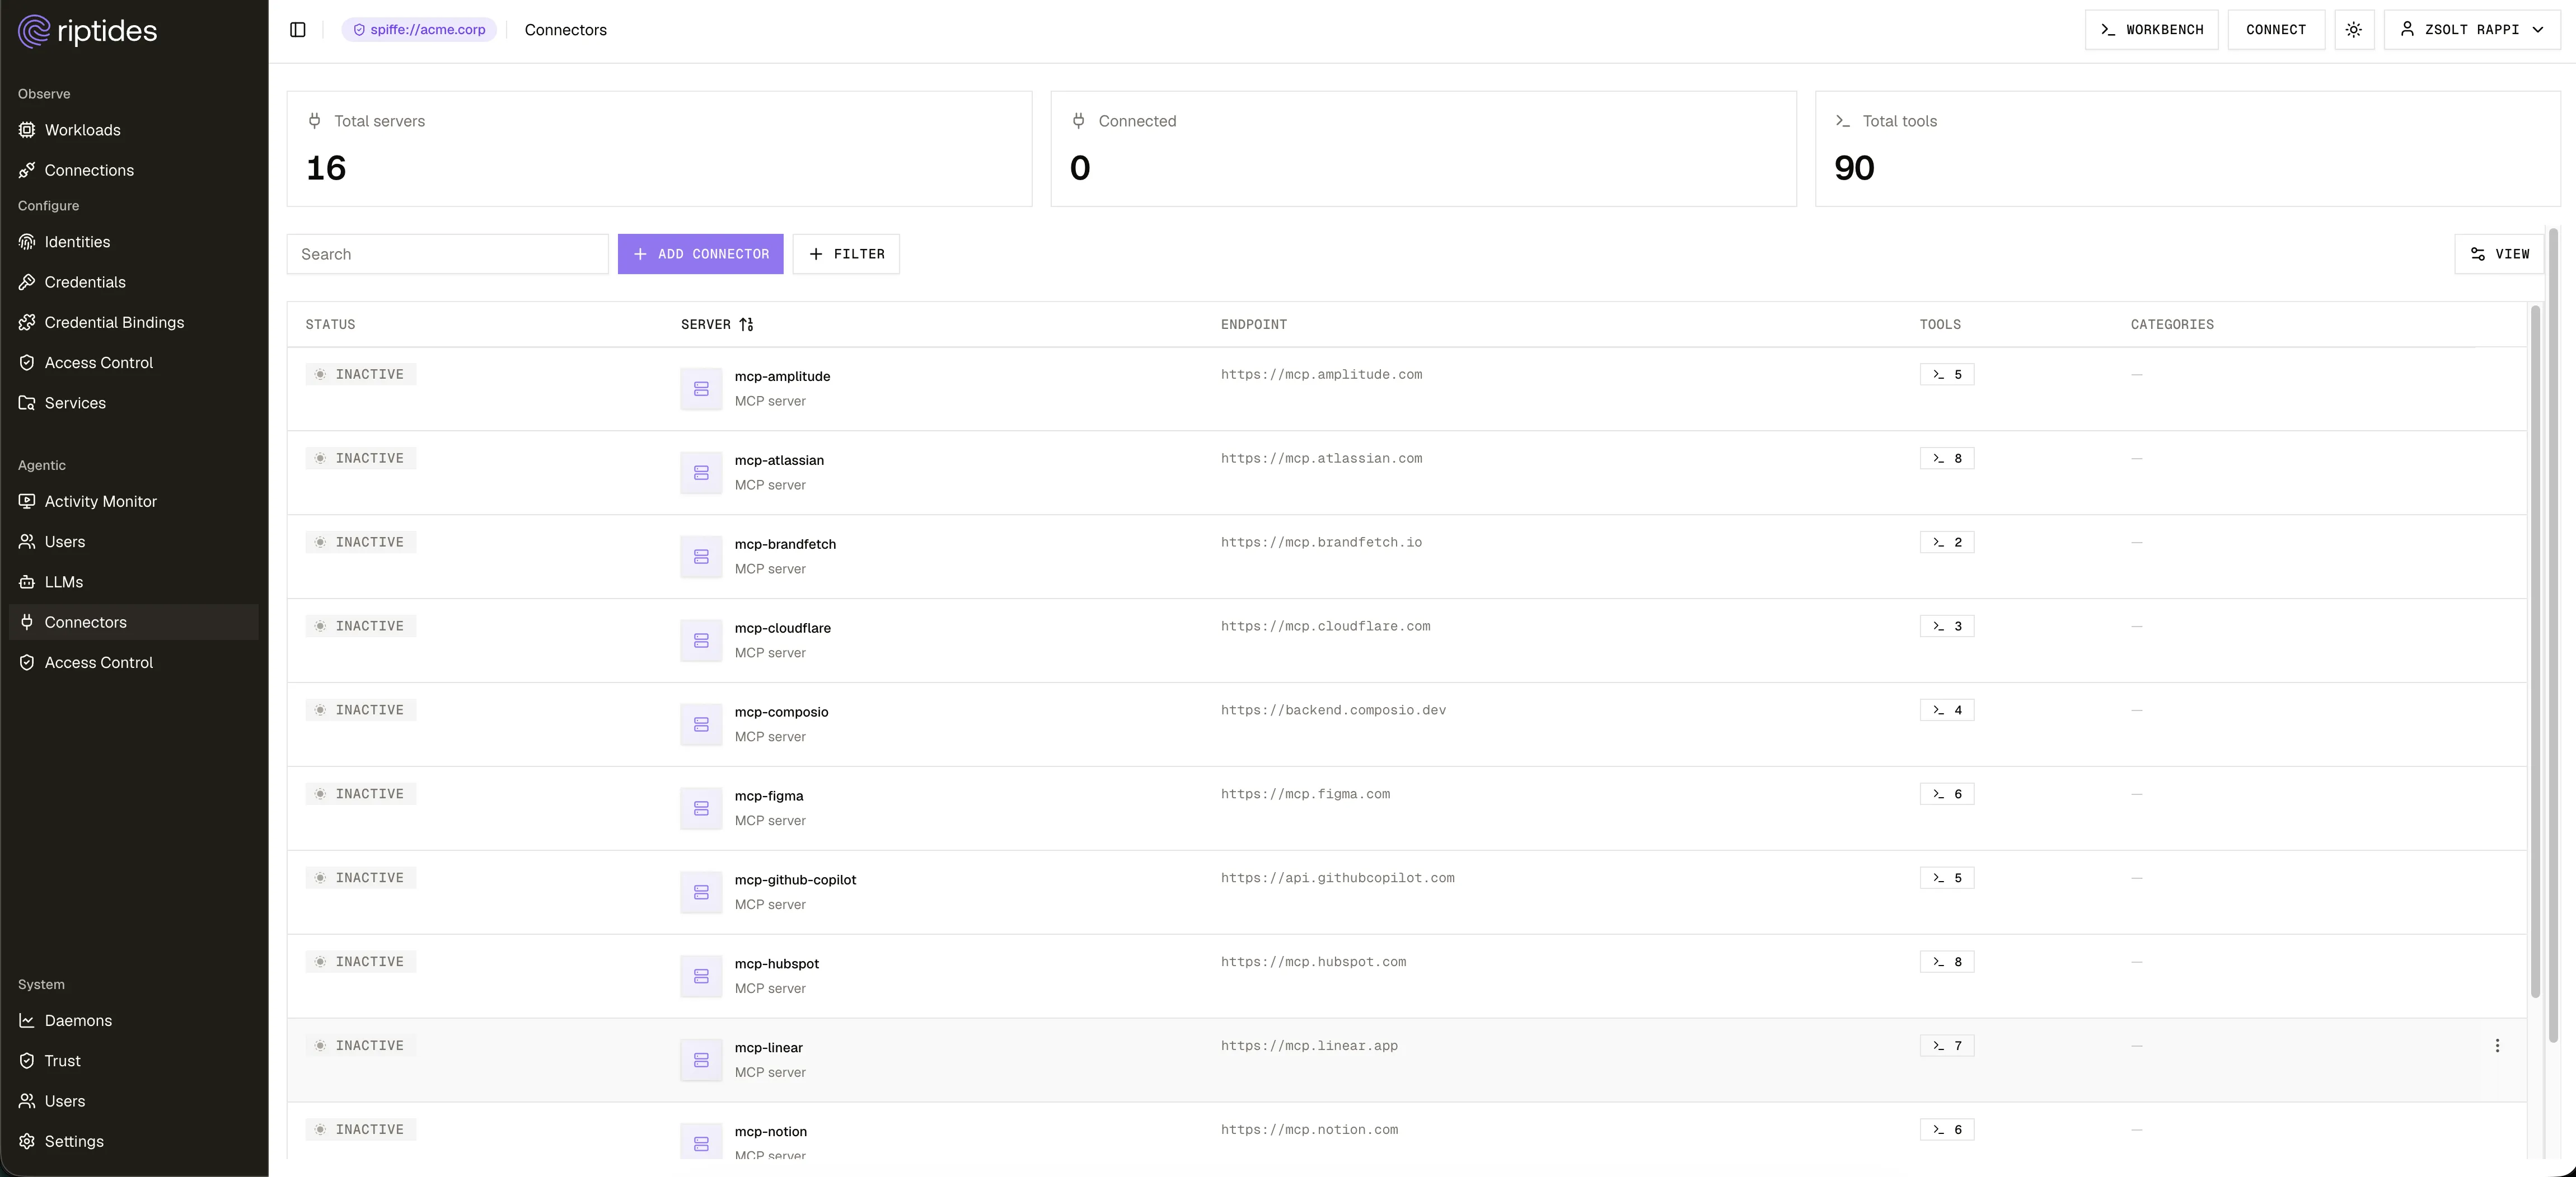Click the Daemons chart icon
This screenshot has height=1177, width=2576.
point(27,1020)
